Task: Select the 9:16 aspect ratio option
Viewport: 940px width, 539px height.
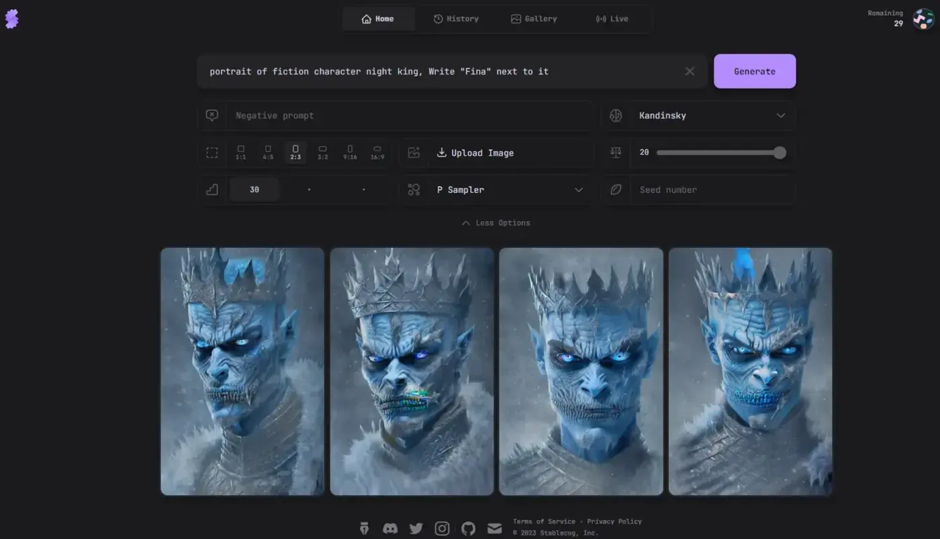Action: pyautogui.click(x=350, y=153)
